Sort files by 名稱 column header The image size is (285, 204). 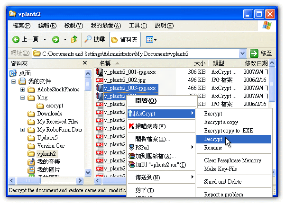[135, 63]
